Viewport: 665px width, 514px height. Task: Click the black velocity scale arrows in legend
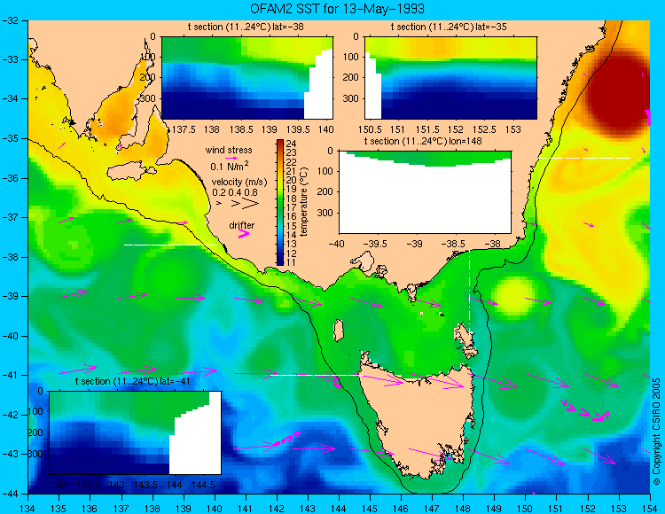pos(238,204)
